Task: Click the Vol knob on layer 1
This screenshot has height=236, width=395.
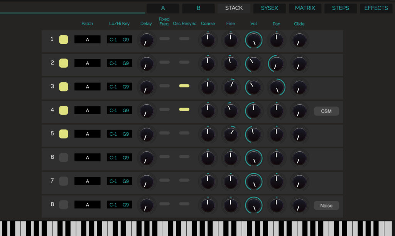Action: pyautogui.click(x=254, y=40)
